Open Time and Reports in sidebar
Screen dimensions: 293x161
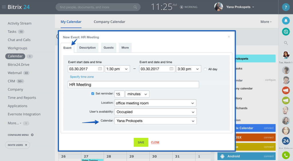point(22,98)
